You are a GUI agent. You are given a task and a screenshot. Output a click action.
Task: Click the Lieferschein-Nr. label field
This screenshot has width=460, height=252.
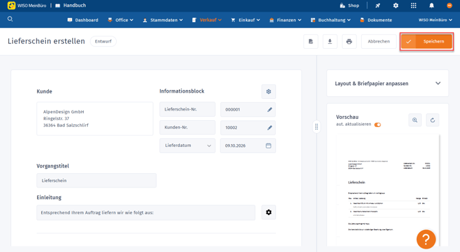[187, 109]
